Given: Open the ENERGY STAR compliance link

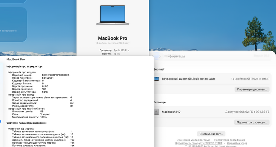Looking at the screenshot, I should tap(199, 143).
